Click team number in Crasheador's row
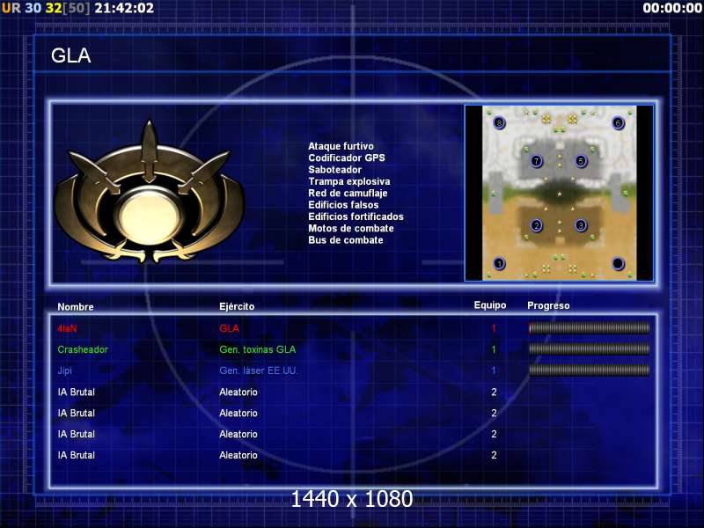The width and height of the screenshot is (704, 528). click(x=494, y=349)
